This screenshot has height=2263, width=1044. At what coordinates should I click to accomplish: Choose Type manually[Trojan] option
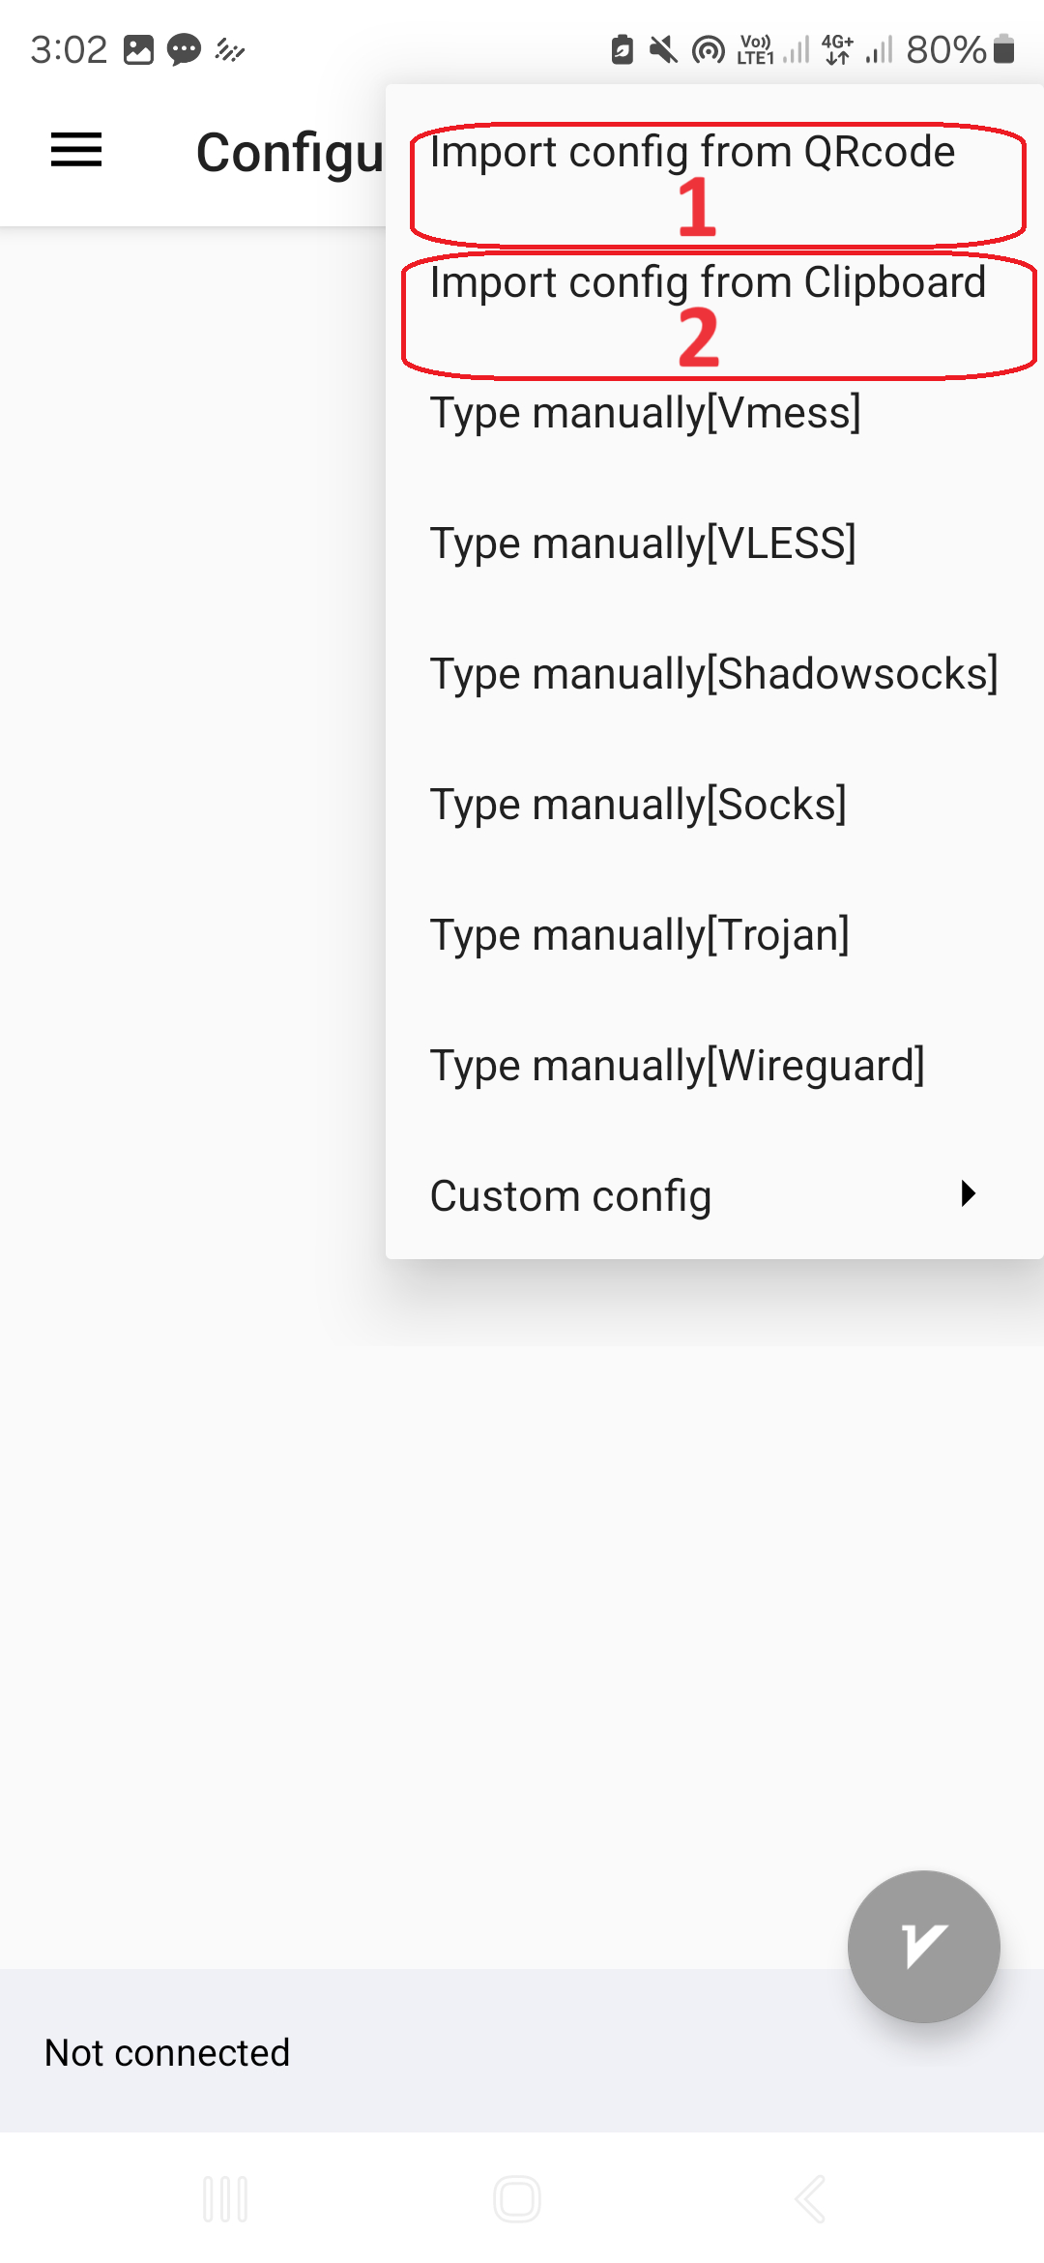tap(639, 935)
